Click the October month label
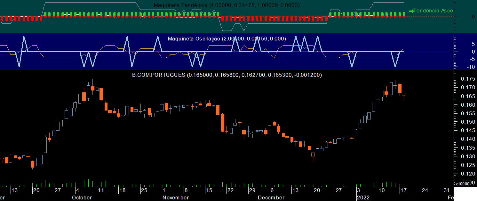This screenshot has height=201, width=477. click(x=82, y=197)
